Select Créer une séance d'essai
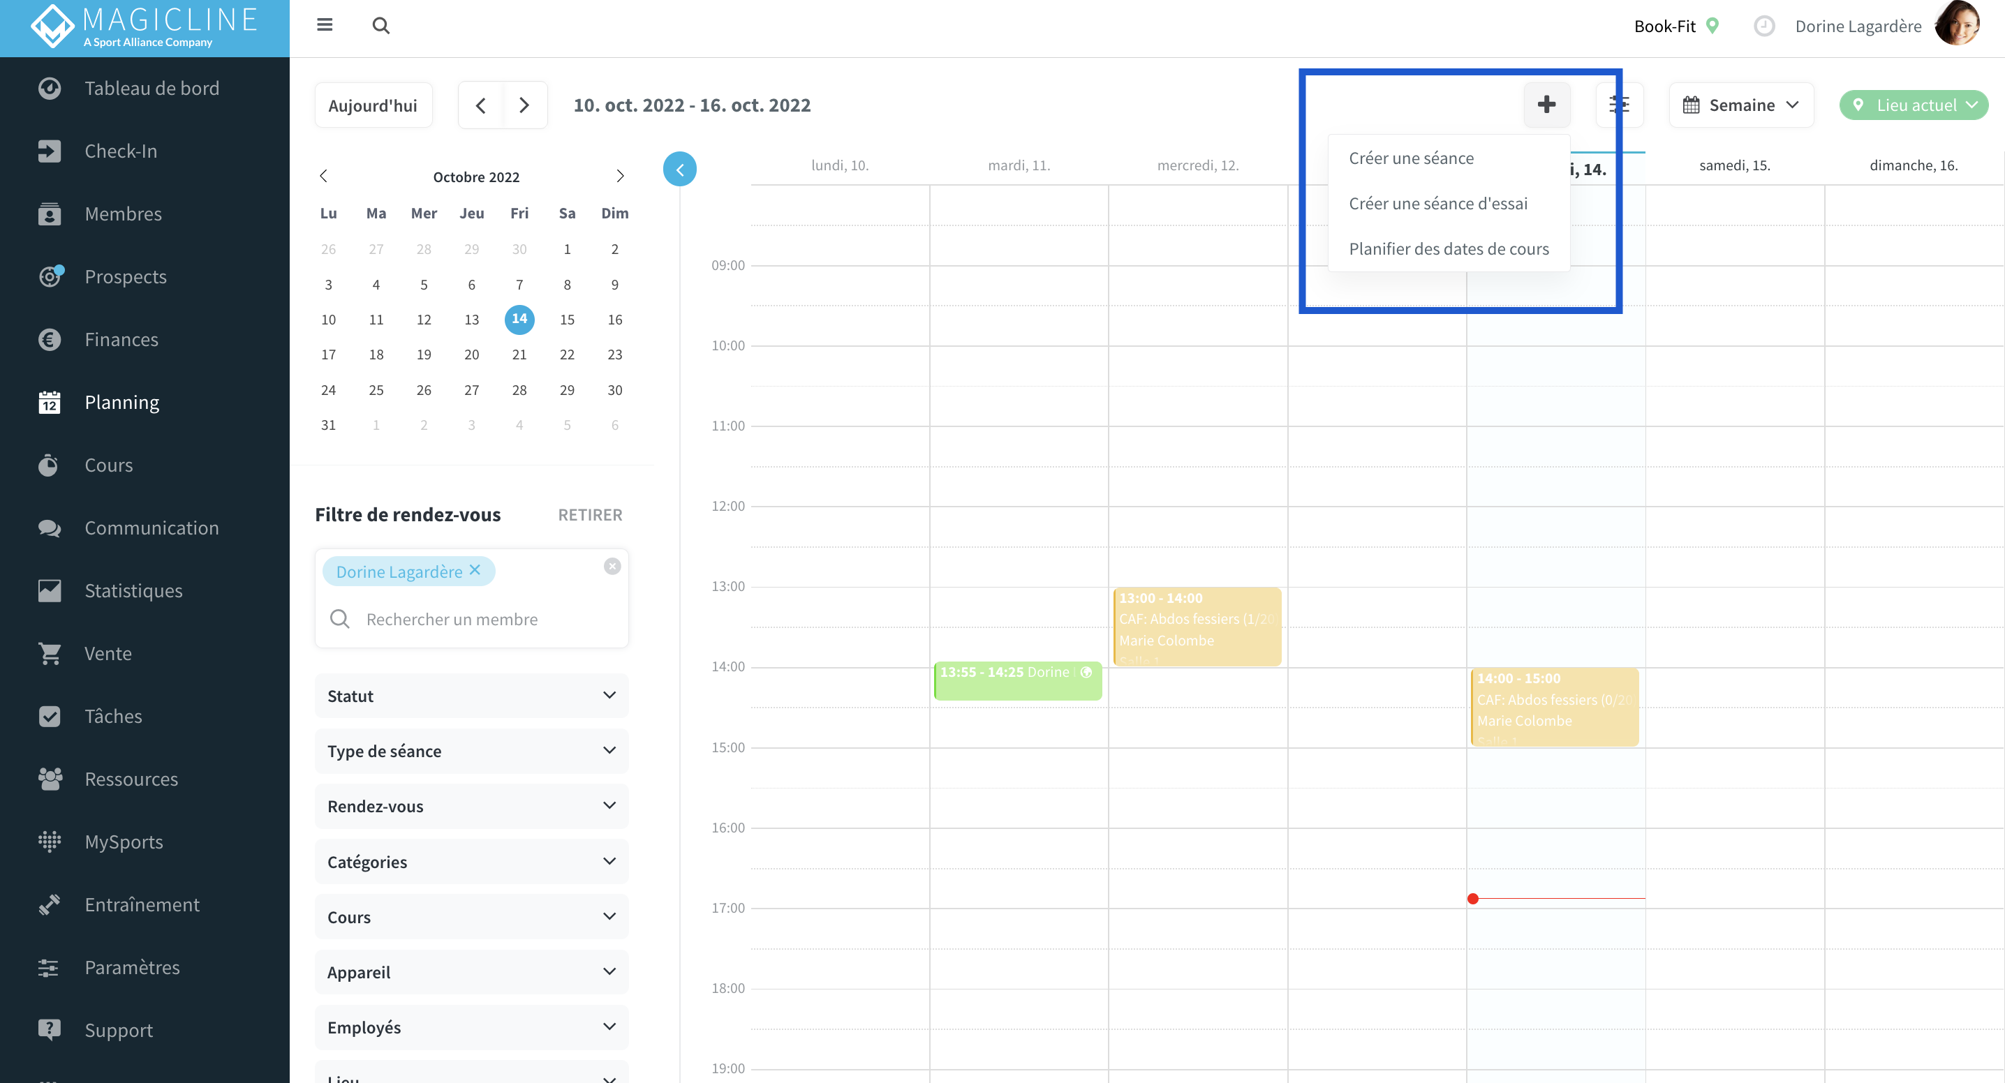Screen dimensions: 2005x1083 click(x=1437, y=204)
